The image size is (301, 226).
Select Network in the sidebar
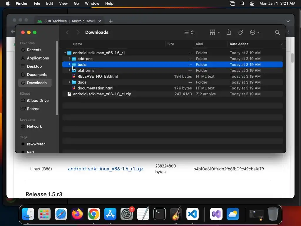click(x=35, y=126)
